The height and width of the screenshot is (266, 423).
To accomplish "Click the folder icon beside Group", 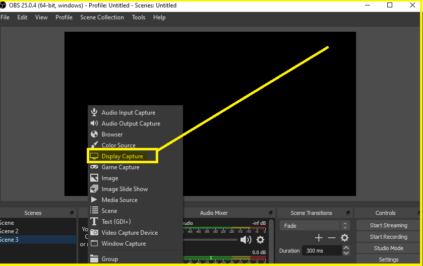I will click(x=94, y=259).
